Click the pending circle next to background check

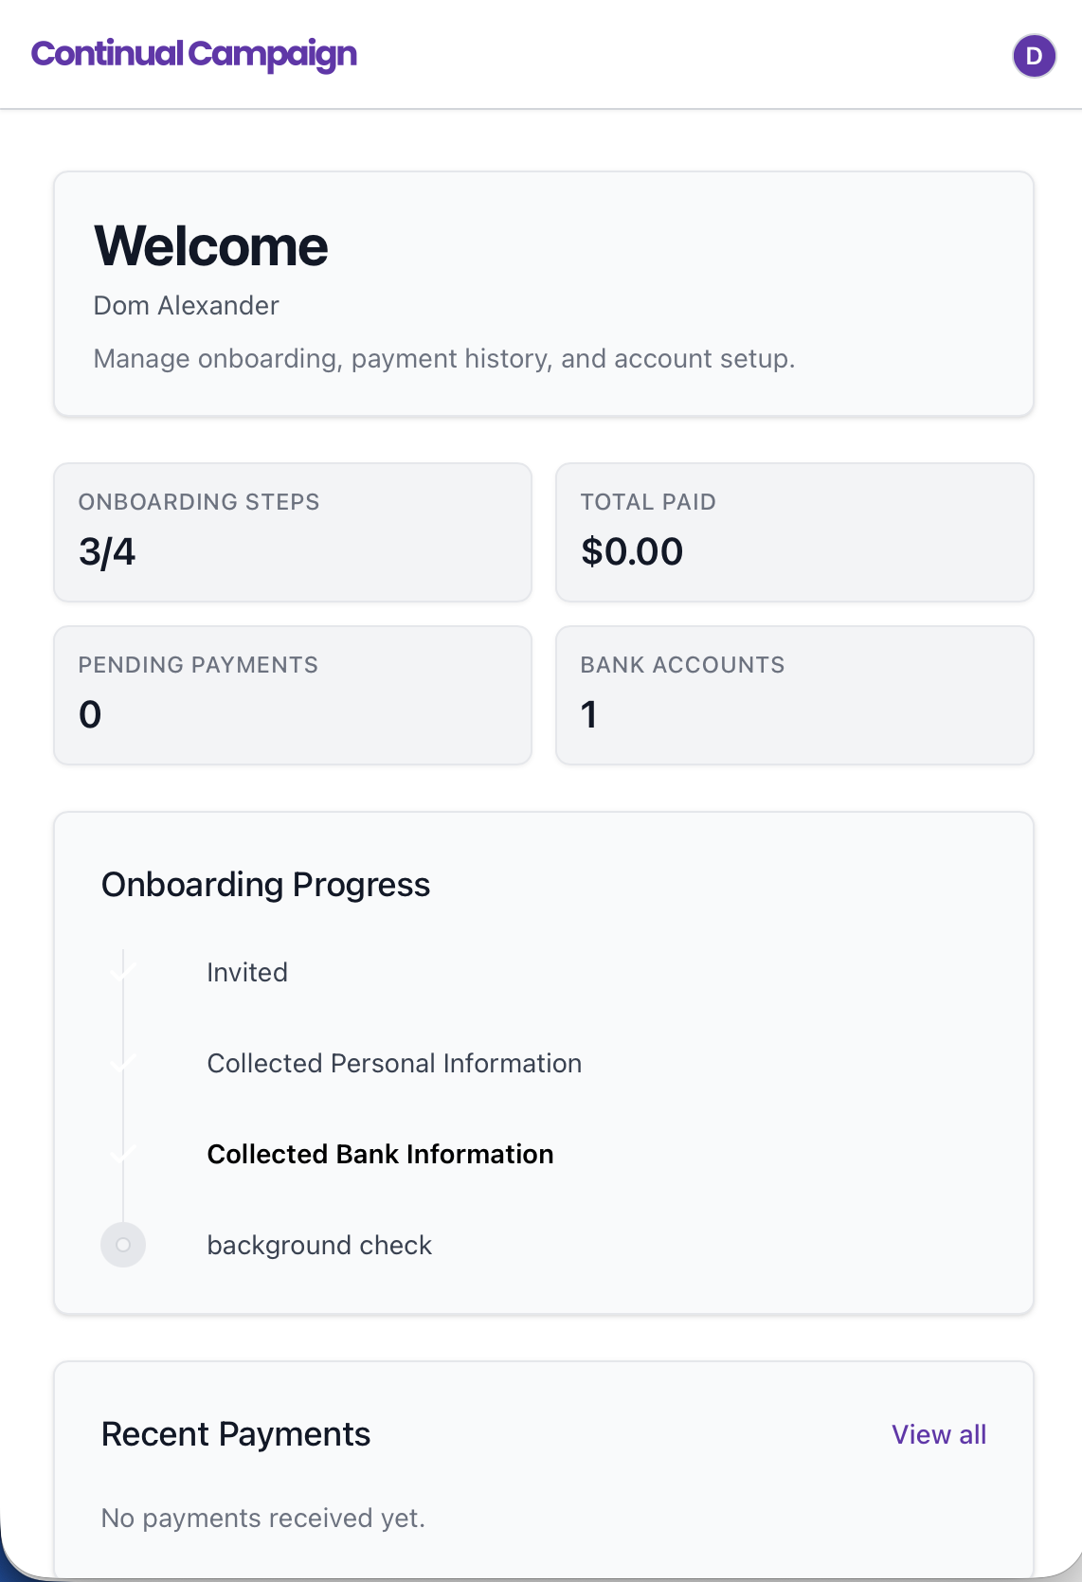122,1245
